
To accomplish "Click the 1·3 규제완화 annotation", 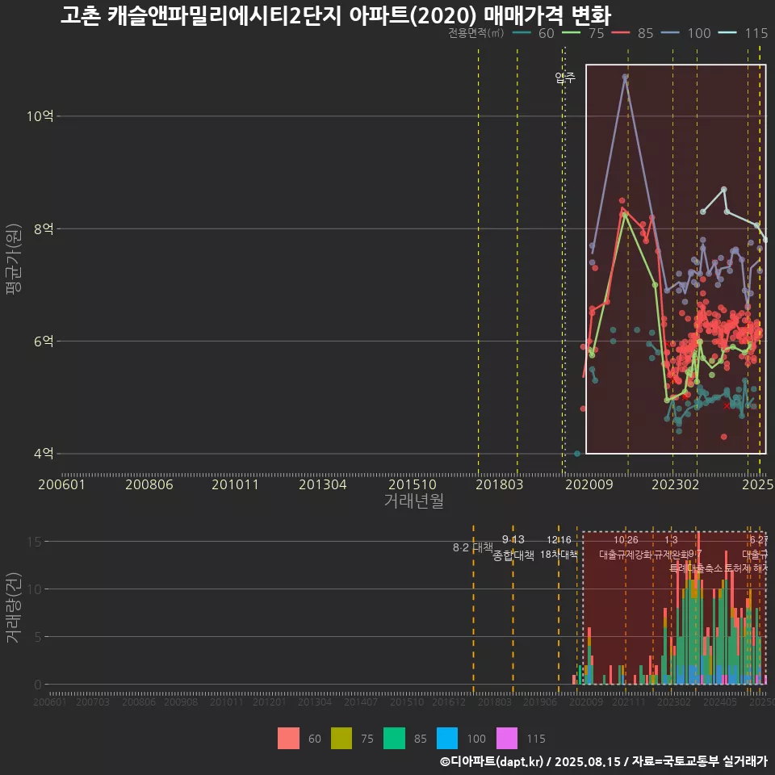I will click(x=671, y=547).
